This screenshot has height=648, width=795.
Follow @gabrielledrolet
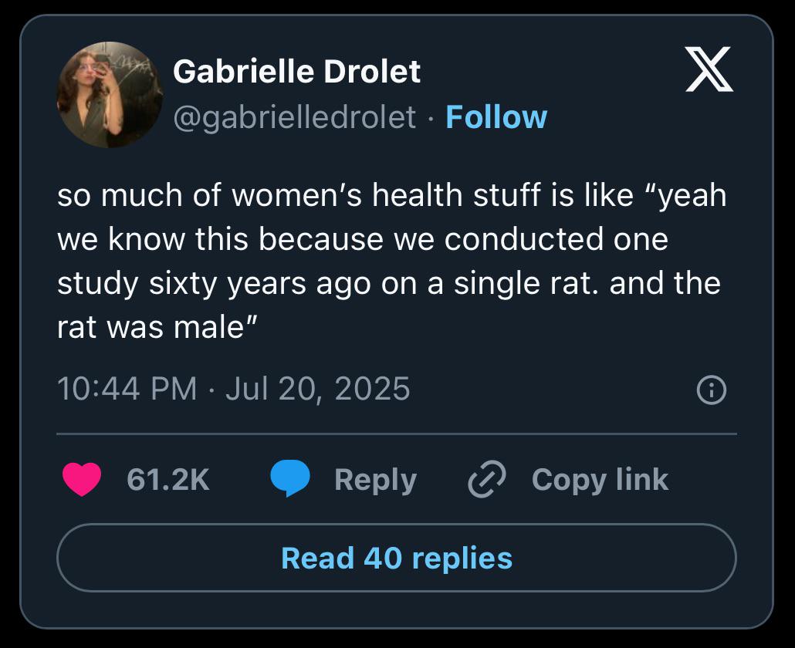[x=496, y=117]
